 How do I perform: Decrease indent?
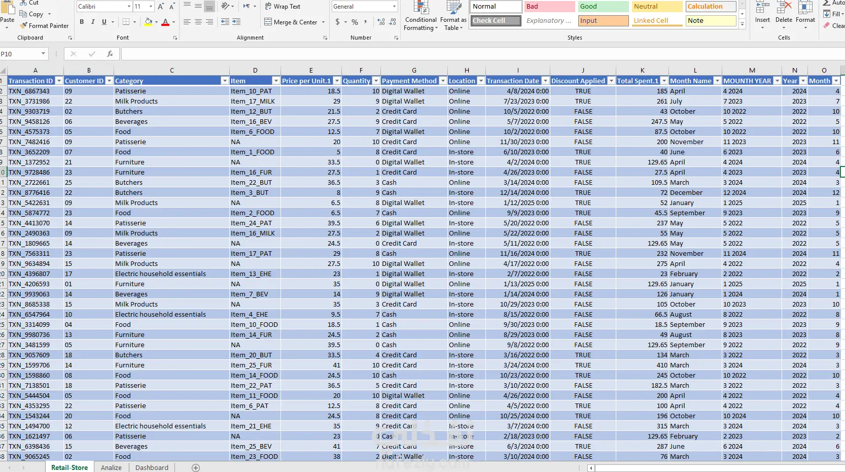coord(225,22)
